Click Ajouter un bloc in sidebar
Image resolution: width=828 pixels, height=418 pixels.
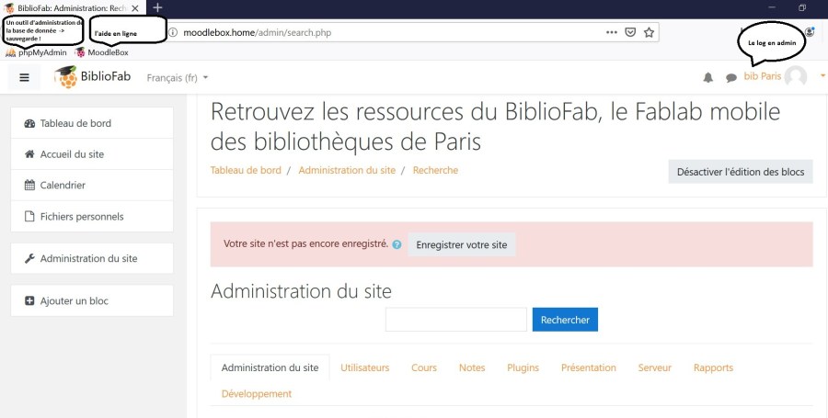(x=74, y=300)
